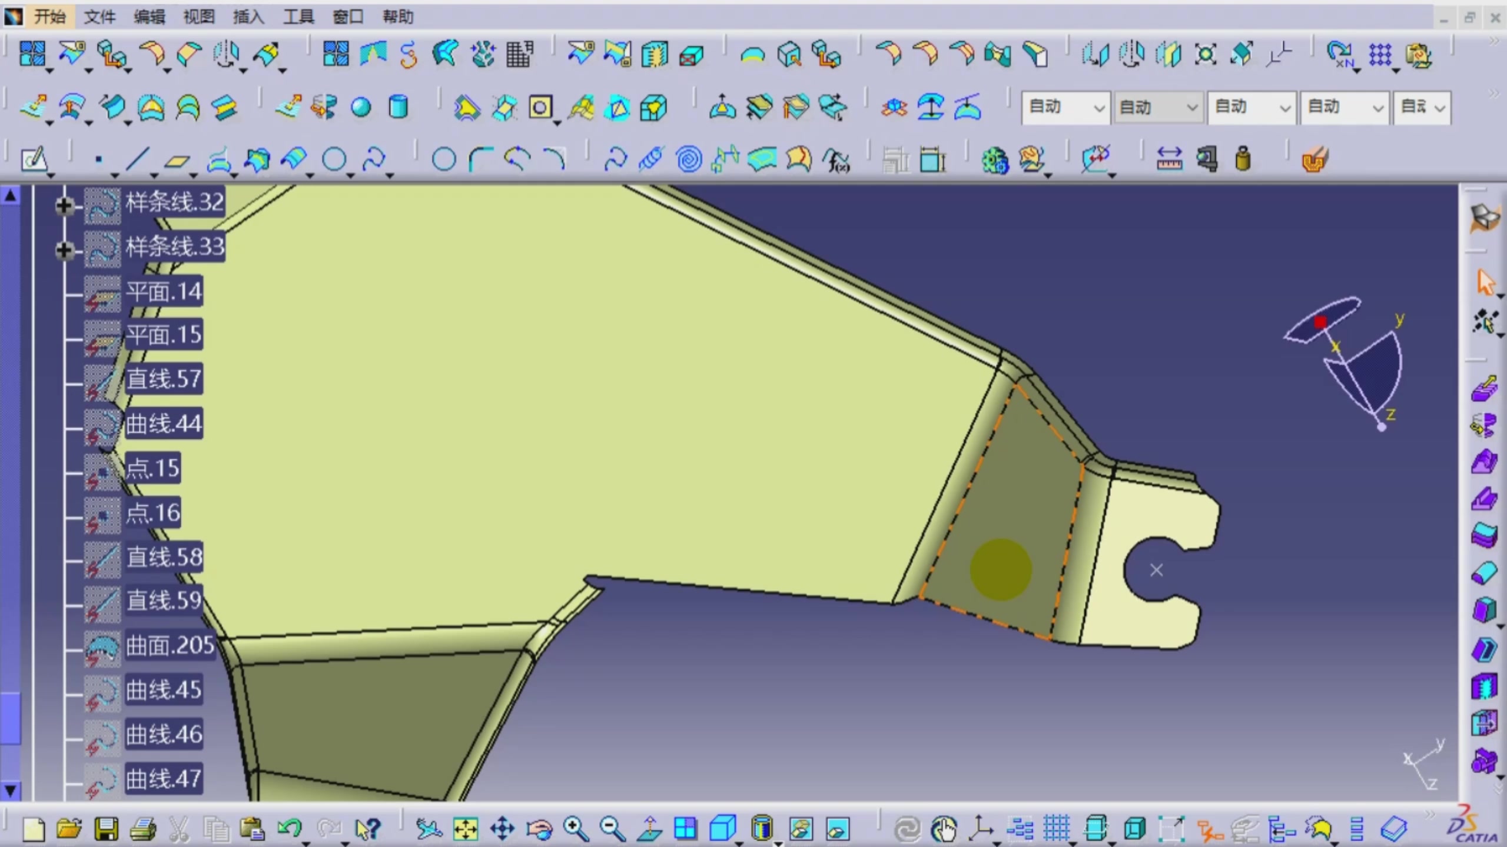Image resolution: width=1507 pixels, height=847 pixels.
Task: Click the Pan tool in the bottom toolbar
Action: coord(501,829)
